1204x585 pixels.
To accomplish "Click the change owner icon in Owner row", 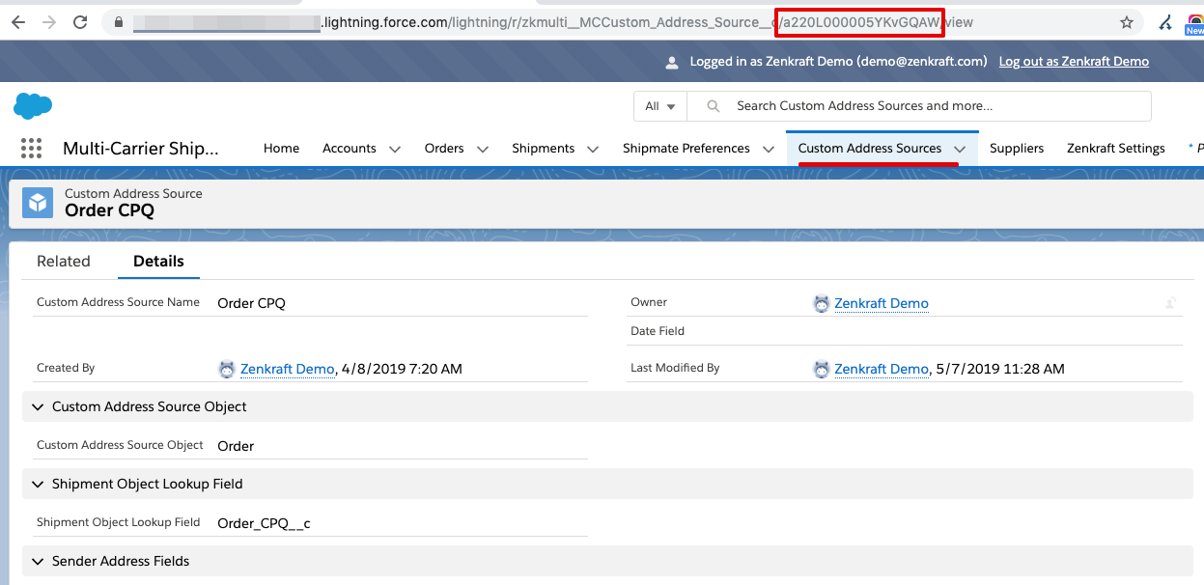I will 1170,303.
